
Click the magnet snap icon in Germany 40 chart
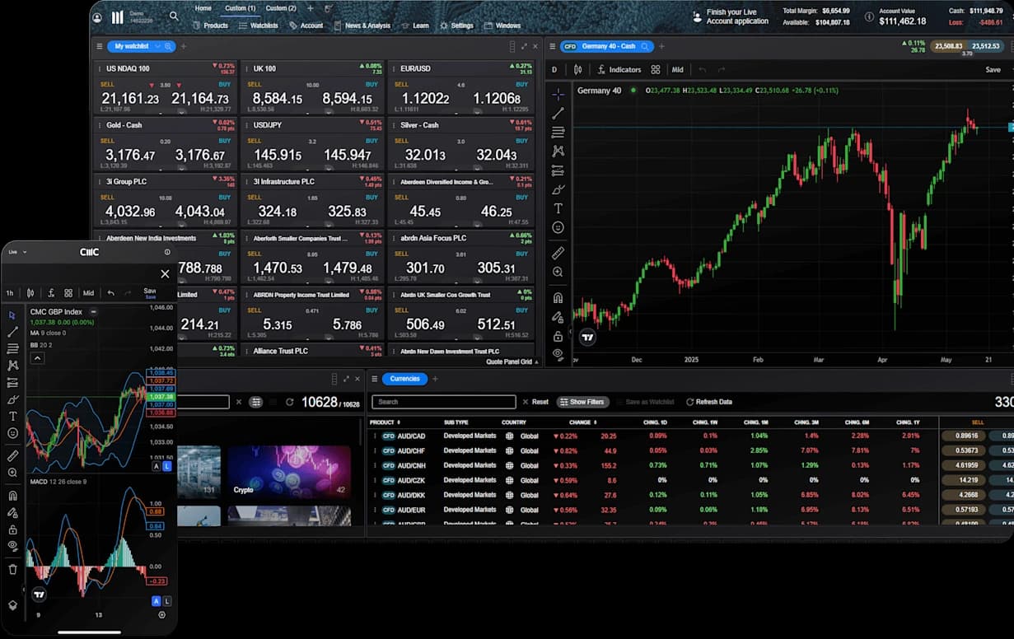(x=558, y=298)
